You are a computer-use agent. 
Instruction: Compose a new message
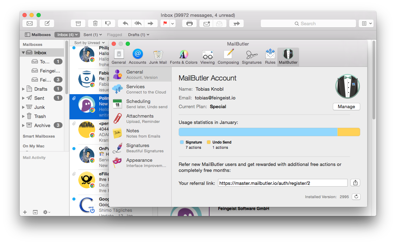pyautogui.click(x=47, y=23)
